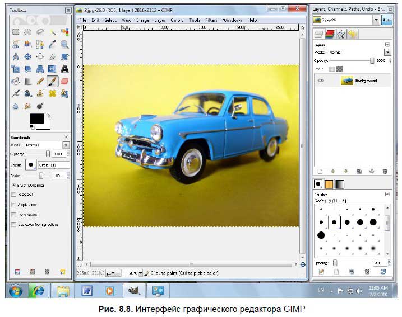The height and width of the screenshot is (317, 402).
Task: Enable the Fade out checkbox
Action: pos(14,194)
